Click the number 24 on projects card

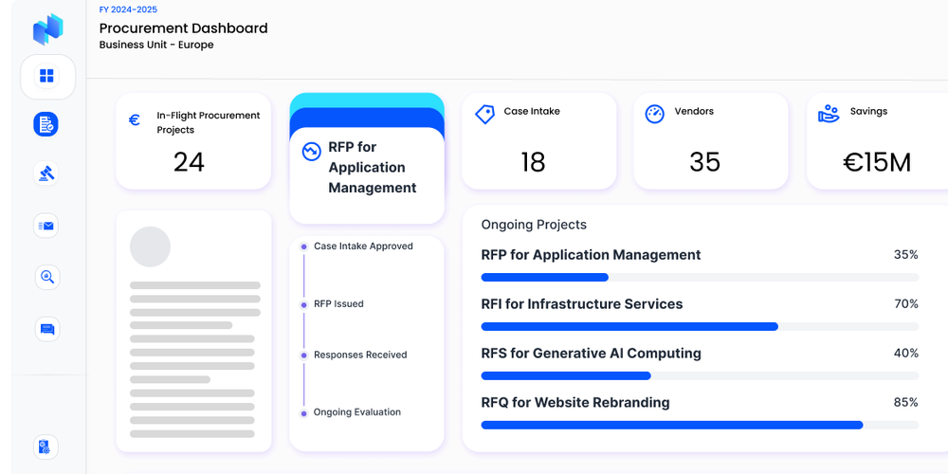point(189,162)
